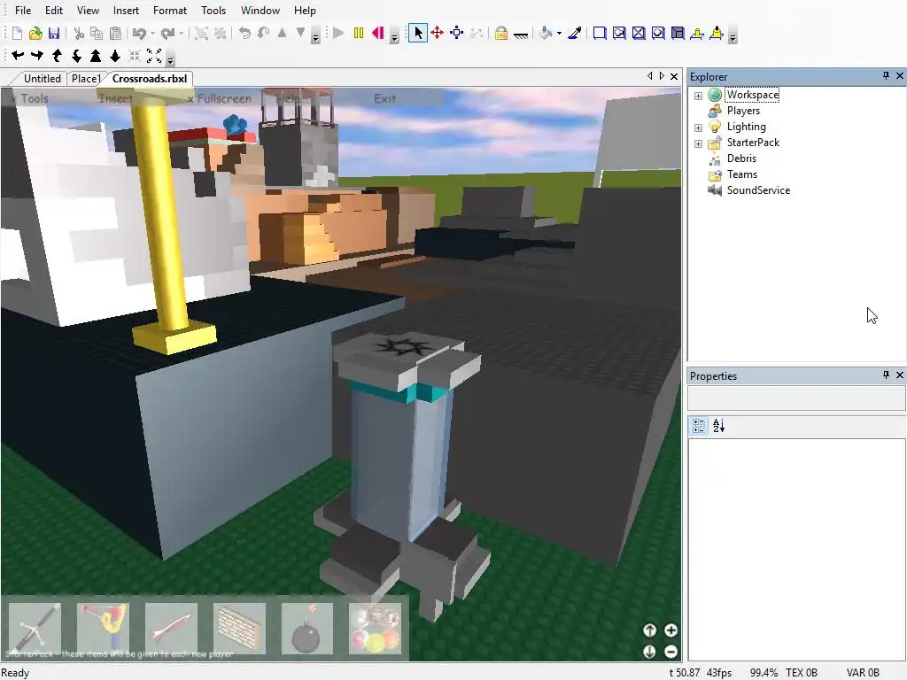Select the motor surface tool

tap(717, 33)
